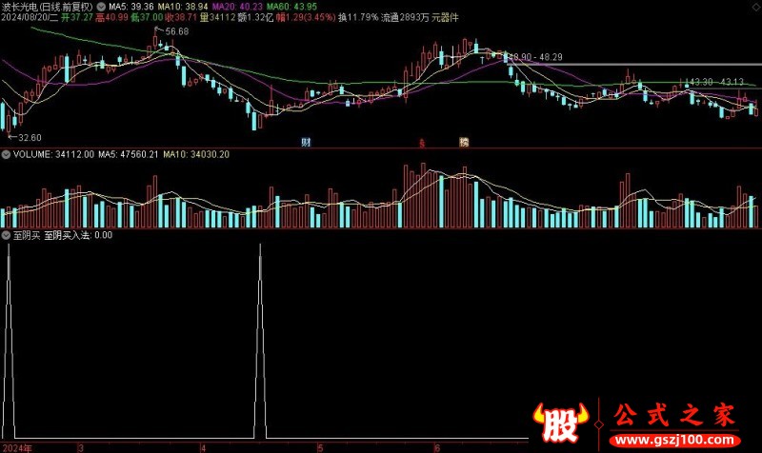Open the dropdown beside the VOLUME indicator
762x453 pixels.
coord(6,154)
